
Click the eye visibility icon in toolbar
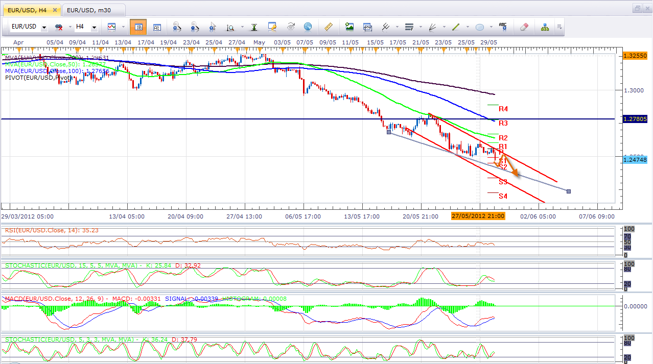click(291, 27)
